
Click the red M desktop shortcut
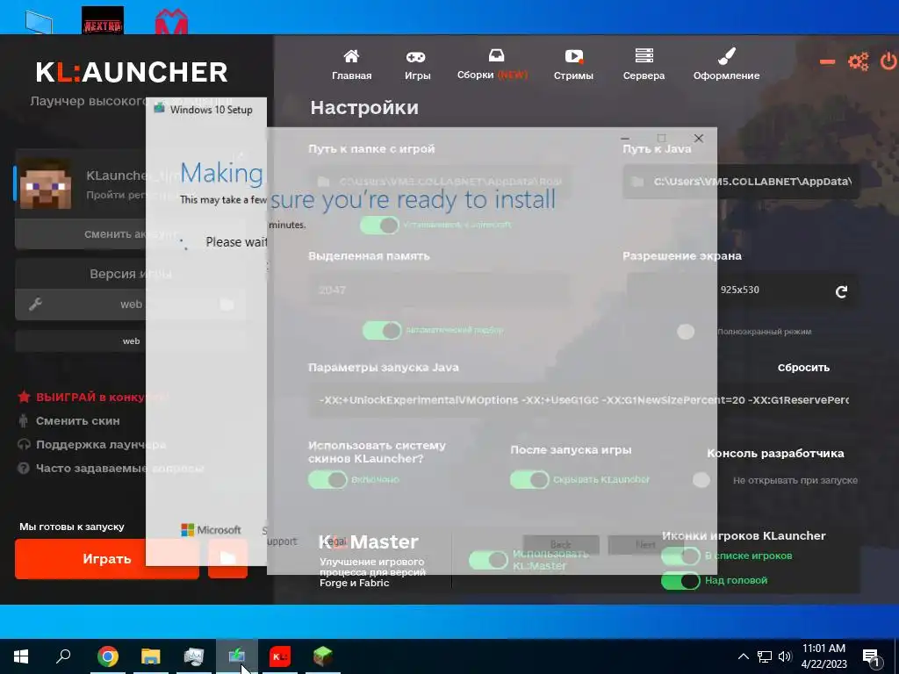point(171,22)
